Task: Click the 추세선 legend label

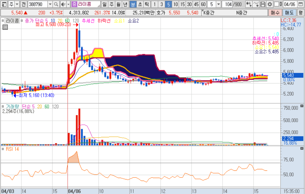Action: [88, 21]
